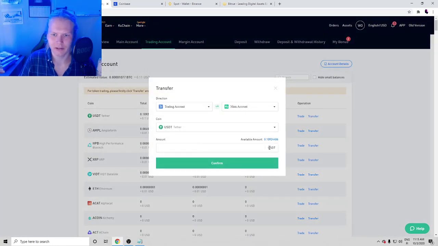This screenshot has width=438, height=246.
Task: Bookmark page with star icon
Action: point(409,12)
